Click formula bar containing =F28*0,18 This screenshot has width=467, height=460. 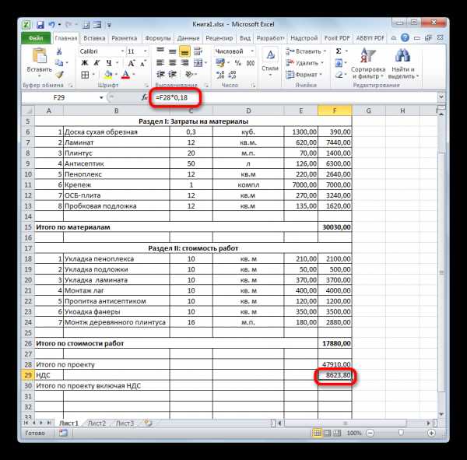pyautogui.click(x=293, y=97)
